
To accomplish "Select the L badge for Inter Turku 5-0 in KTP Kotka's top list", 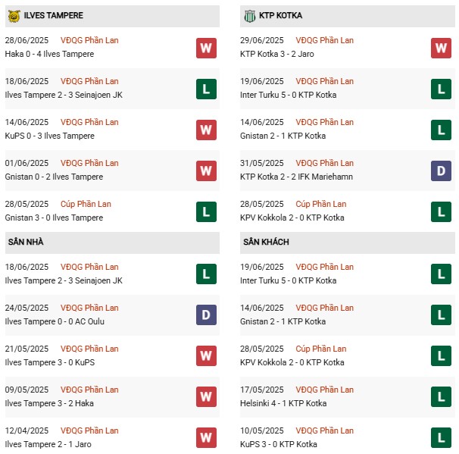I will (441, 89).
